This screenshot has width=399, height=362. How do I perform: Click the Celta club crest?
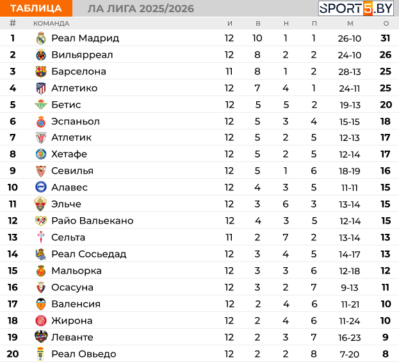pyautogui.click(x=41, y=238)
